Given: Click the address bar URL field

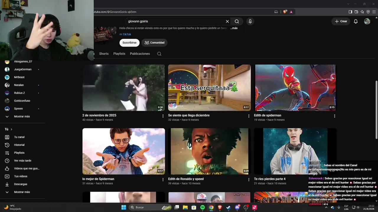Looking at the screenshot, I should coord(183,12).
